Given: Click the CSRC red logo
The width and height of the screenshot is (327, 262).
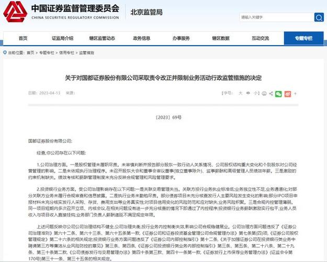Looking at the screenshot, I should (x=15, y=12).
